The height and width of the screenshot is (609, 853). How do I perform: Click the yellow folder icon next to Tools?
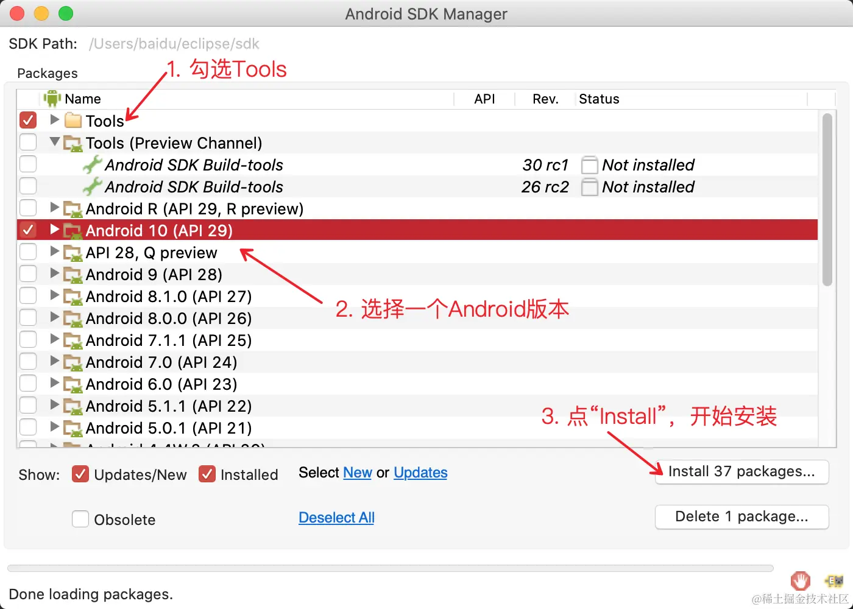(73, 120)
